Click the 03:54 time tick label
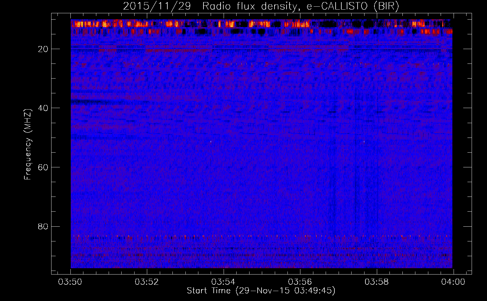The width and height of the screenshot is (487, 301). click(224, 282)
